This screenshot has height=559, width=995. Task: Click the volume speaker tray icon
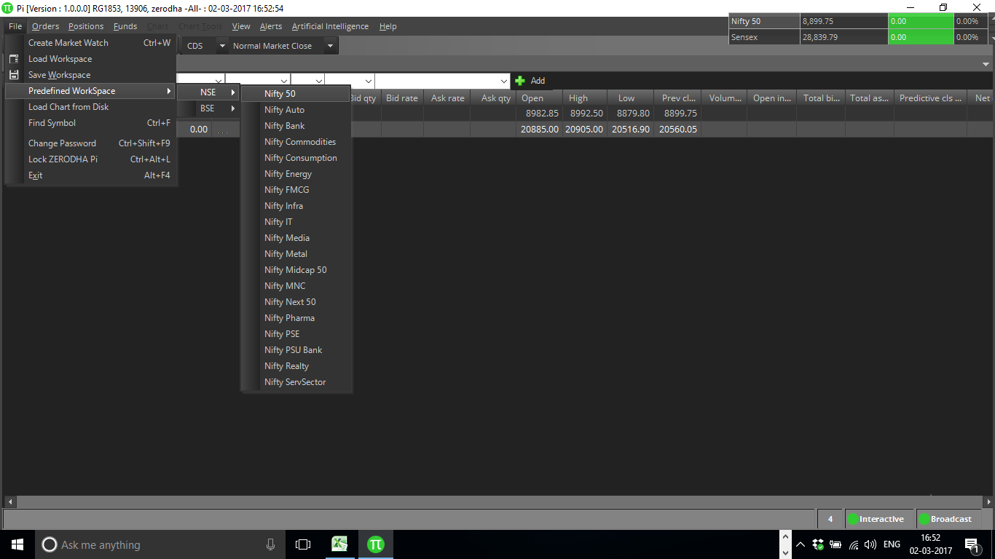coord(870,544)
